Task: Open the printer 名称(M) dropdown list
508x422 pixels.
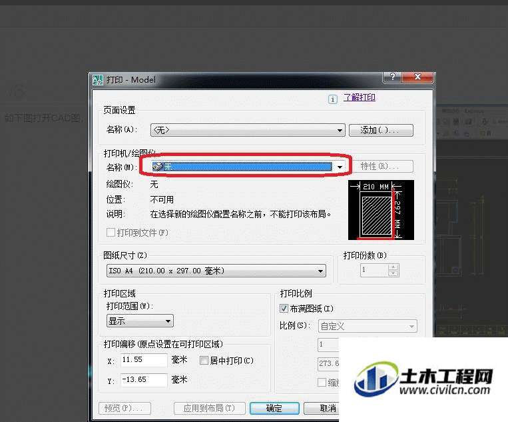Action: pos(340,167)
